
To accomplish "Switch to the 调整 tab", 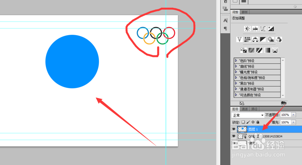I will pyautogui.click(x=235, y=12).
